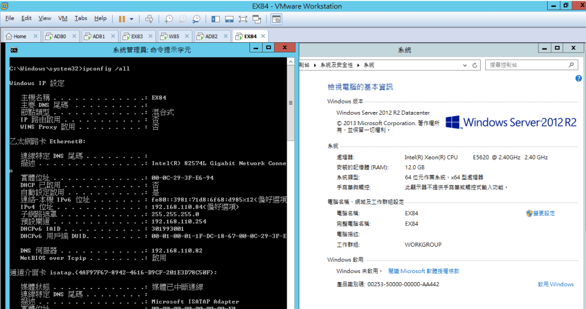Toggle the thumbnail bar view icon
This screenshot has width=586, height=309.
coord(229,19)
